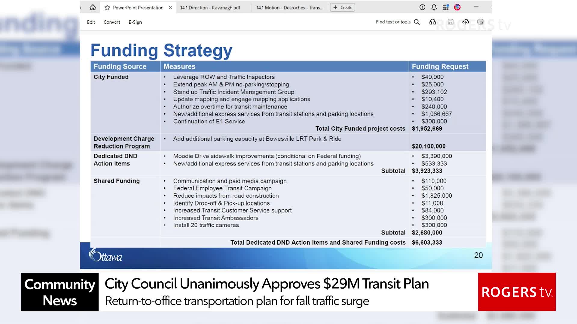
Task: Click the magnifying glass search icon
Action: (417, 22)
